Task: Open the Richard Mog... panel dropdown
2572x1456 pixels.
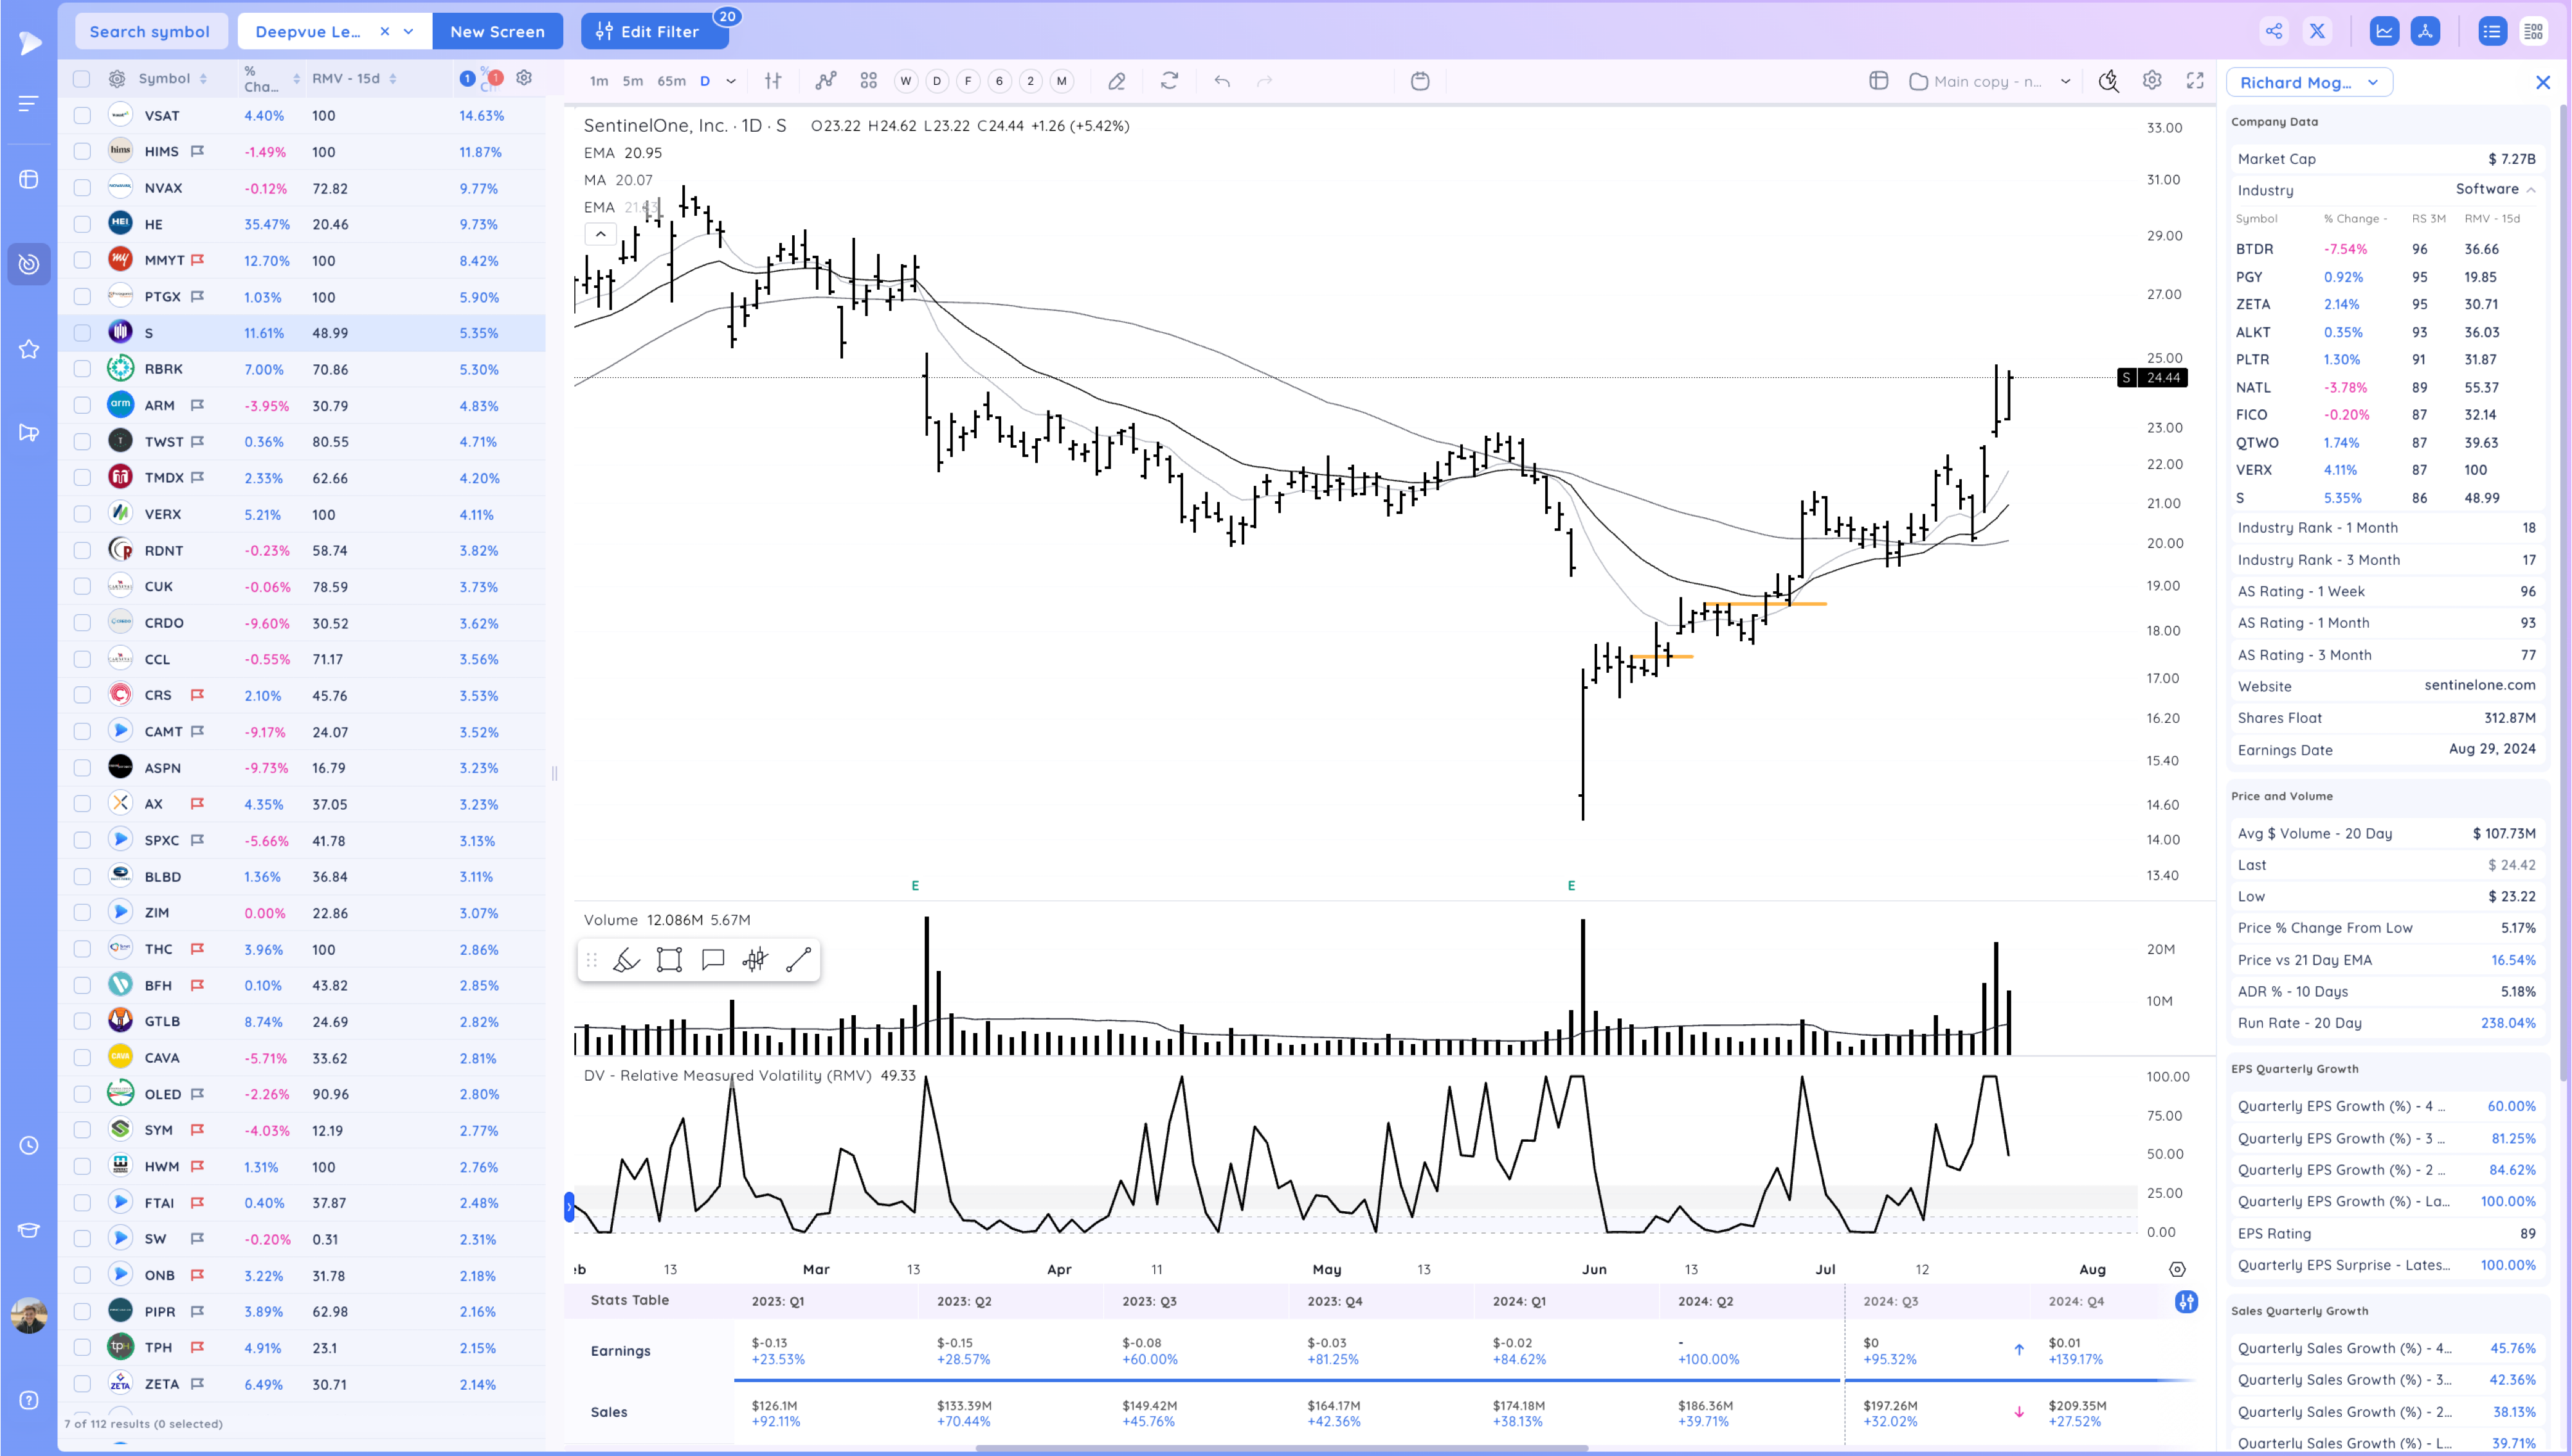Action: (x=2309, y=83)
